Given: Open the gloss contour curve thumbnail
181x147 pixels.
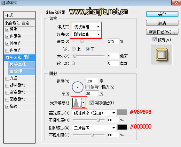Looking at the screenshot, I should click(77, 102).
